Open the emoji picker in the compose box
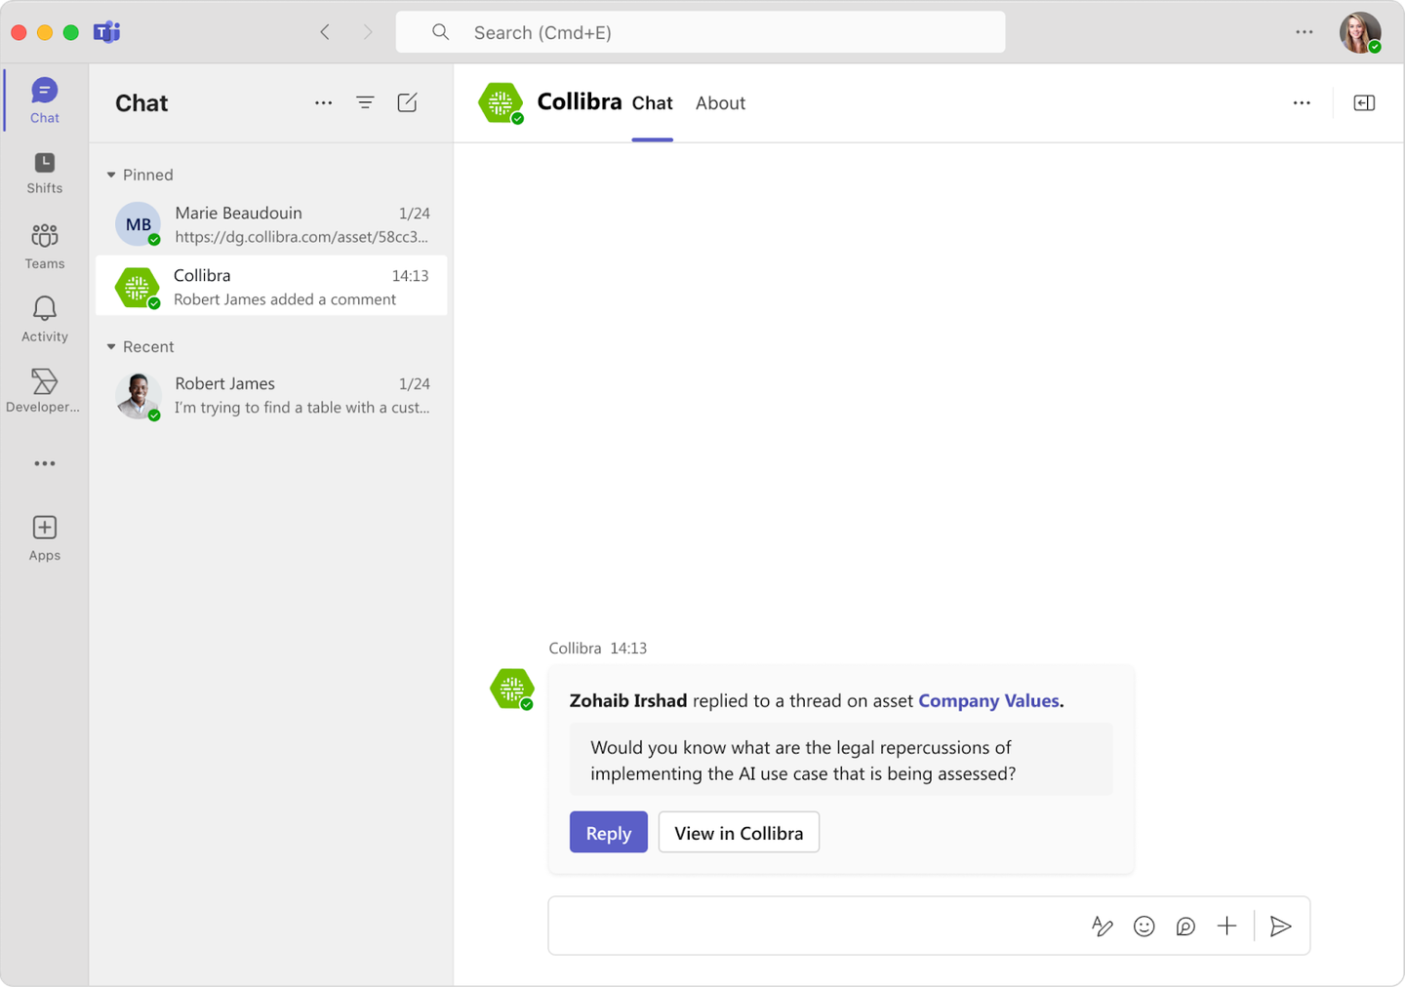The image size is (1405, 987). [1144, 926]
